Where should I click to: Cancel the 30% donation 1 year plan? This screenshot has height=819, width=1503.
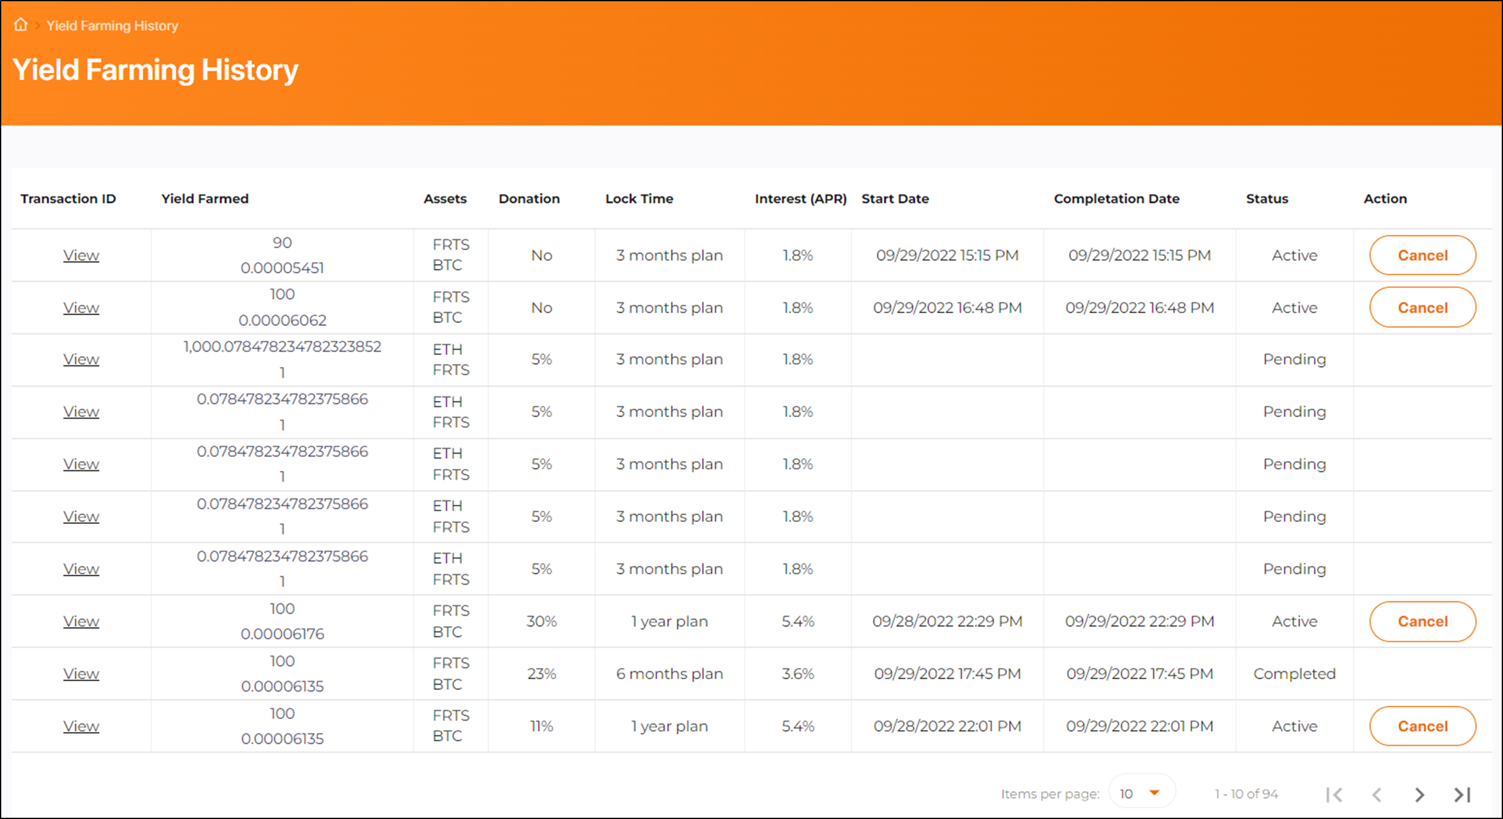pyautogui.click(x=1422, y=621)
